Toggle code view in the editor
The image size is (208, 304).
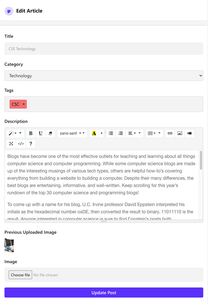21,144
